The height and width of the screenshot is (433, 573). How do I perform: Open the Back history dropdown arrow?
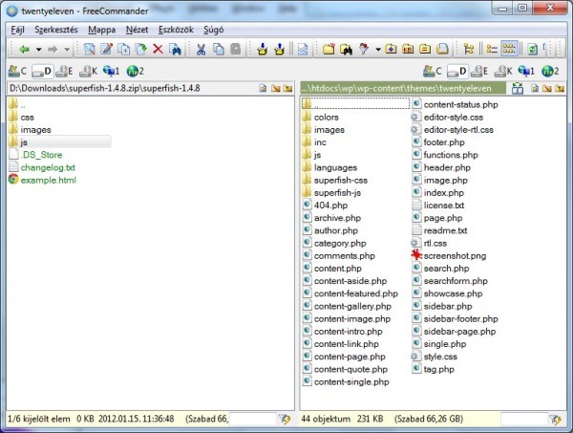coord(39,49)
